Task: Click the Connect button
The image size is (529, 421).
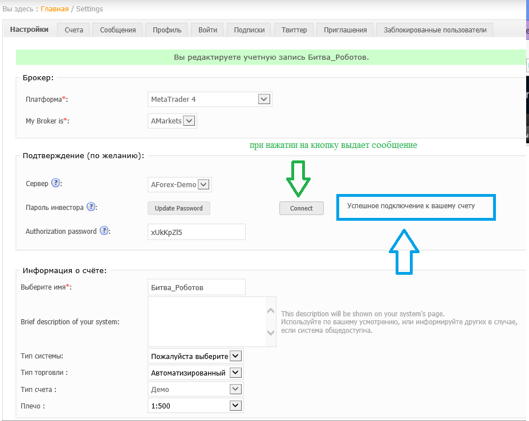Action: tap(302, 208)
